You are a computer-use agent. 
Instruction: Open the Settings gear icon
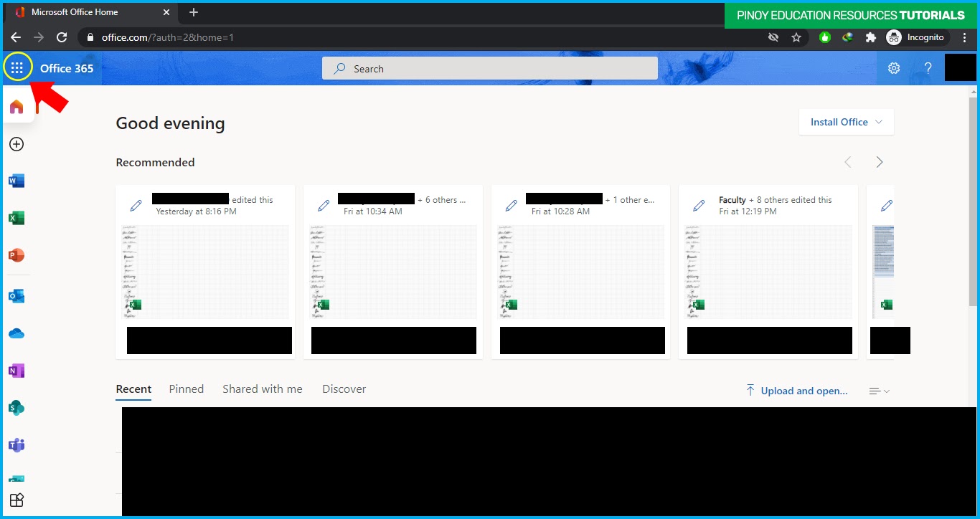click(894, 68)
